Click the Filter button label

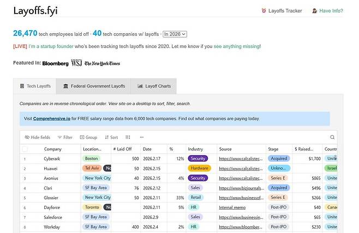coord(68,137)
